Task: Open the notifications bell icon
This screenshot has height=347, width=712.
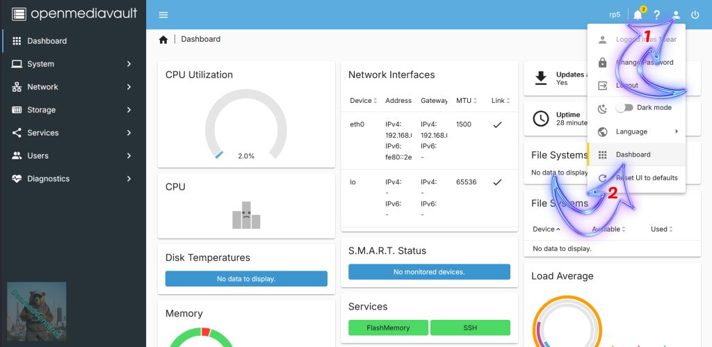Action: point(638,15)
